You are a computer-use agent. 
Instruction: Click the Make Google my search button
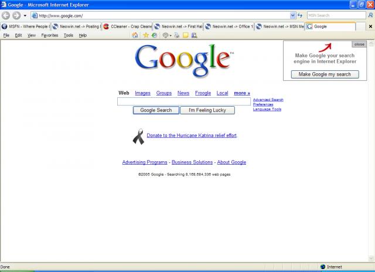click(325, 74)
